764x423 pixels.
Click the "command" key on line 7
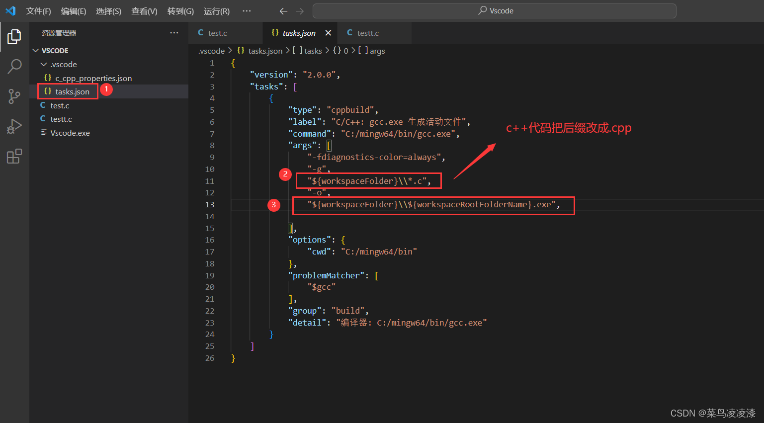pos(310,134)
